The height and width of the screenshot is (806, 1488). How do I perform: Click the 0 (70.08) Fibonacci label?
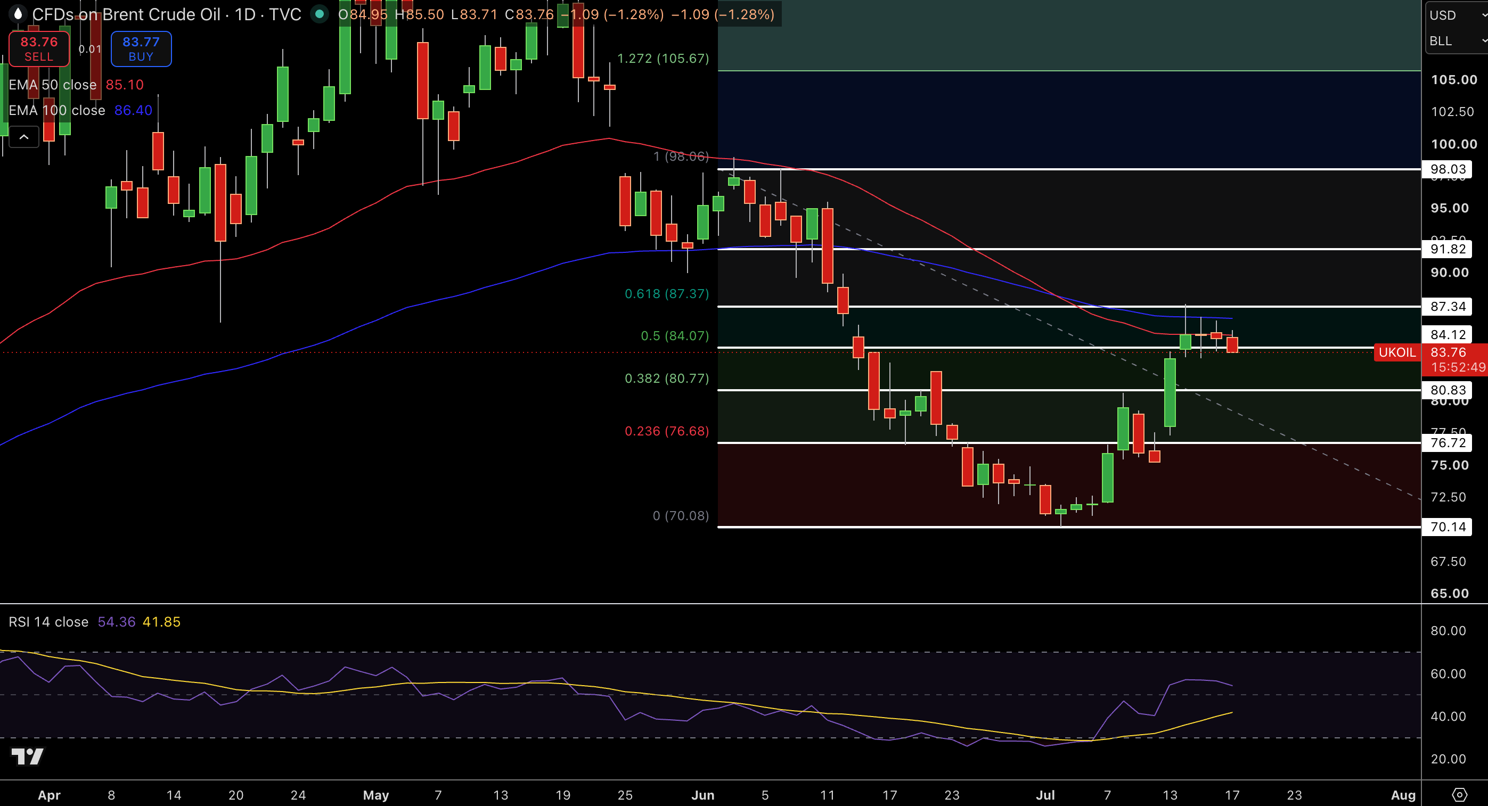pyautogui.click(x=681, y=515)
